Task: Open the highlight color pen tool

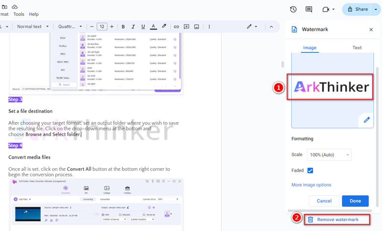Action: (x=164, y=26)
